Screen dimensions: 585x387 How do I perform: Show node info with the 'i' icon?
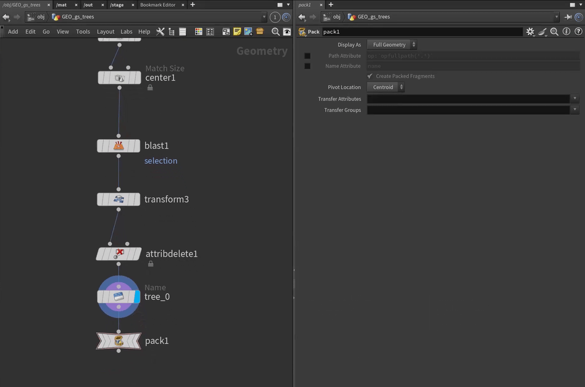[x=566, y=31]
